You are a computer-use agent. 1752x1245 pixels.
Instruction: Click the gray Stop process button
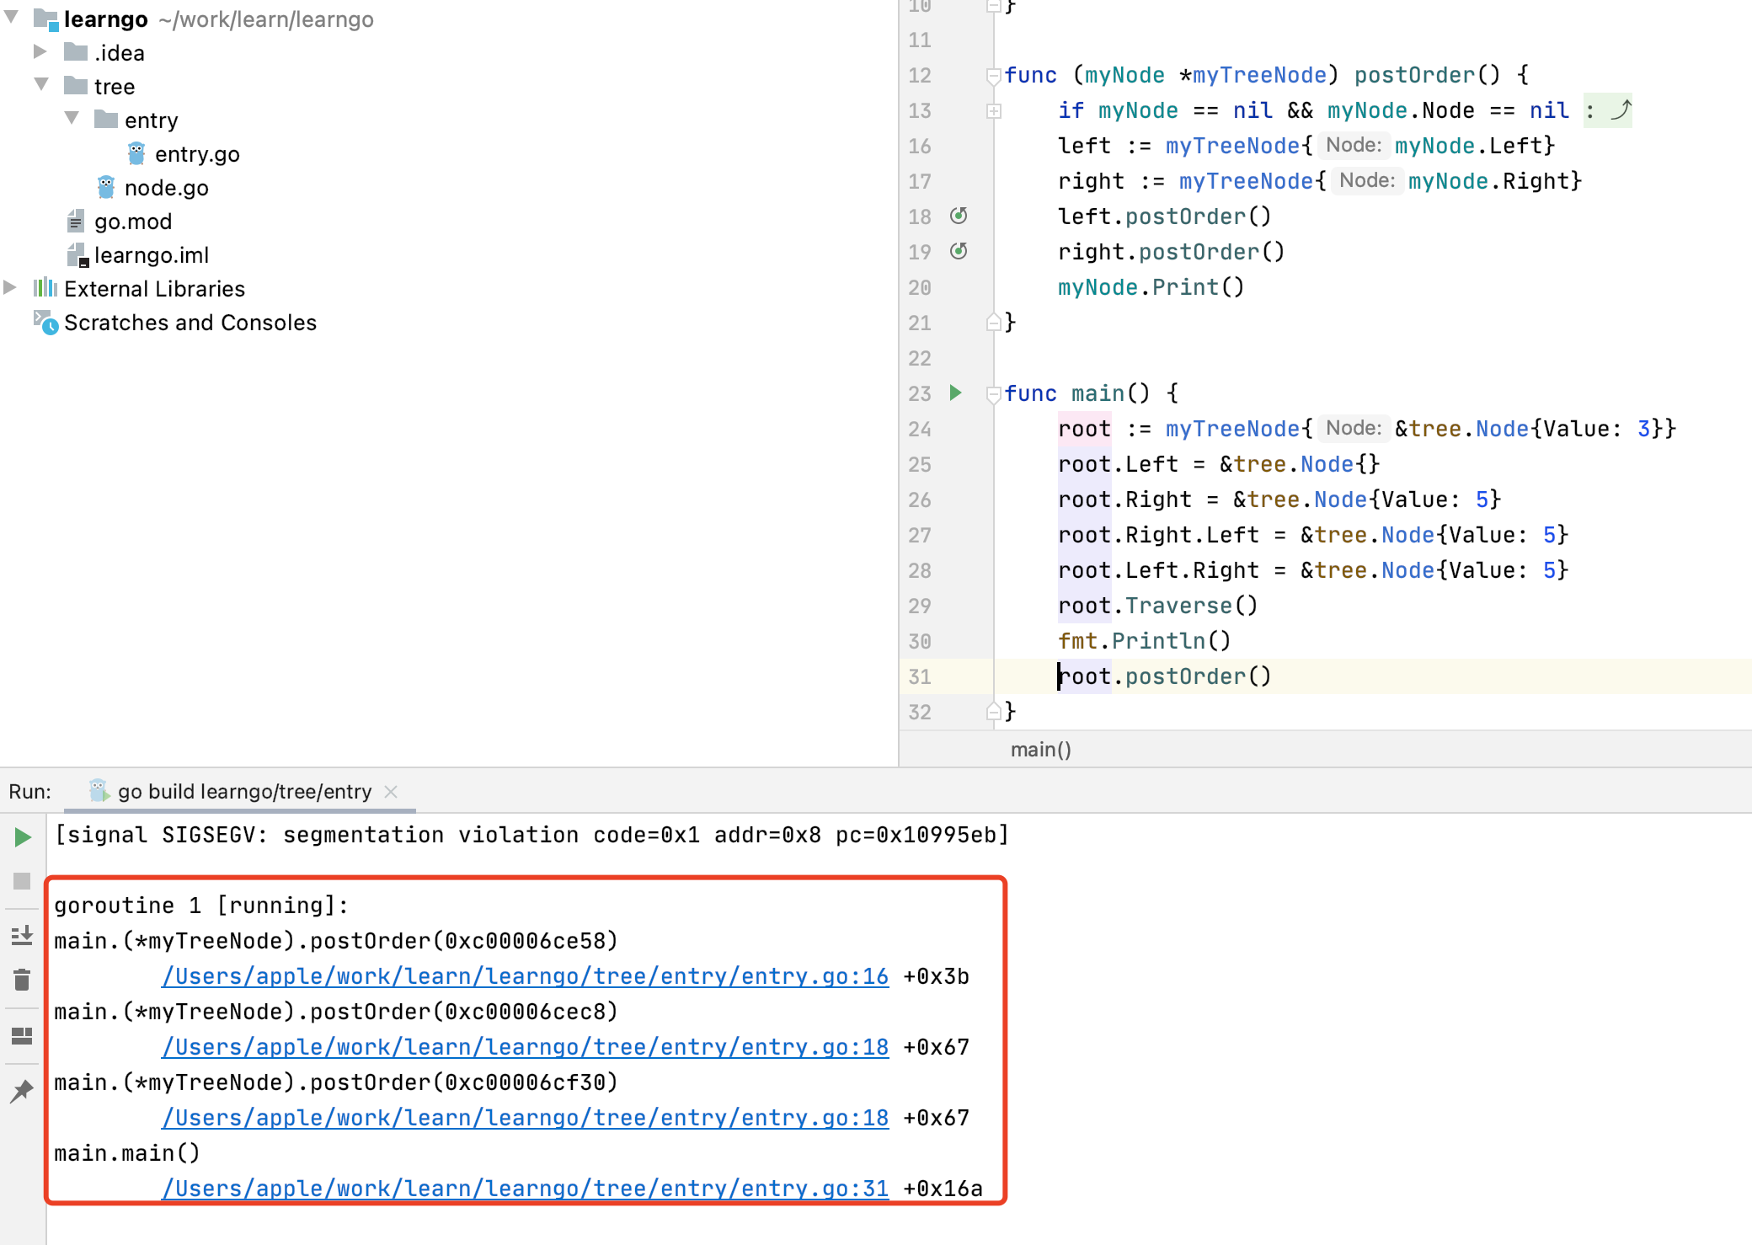pos(22,881)
